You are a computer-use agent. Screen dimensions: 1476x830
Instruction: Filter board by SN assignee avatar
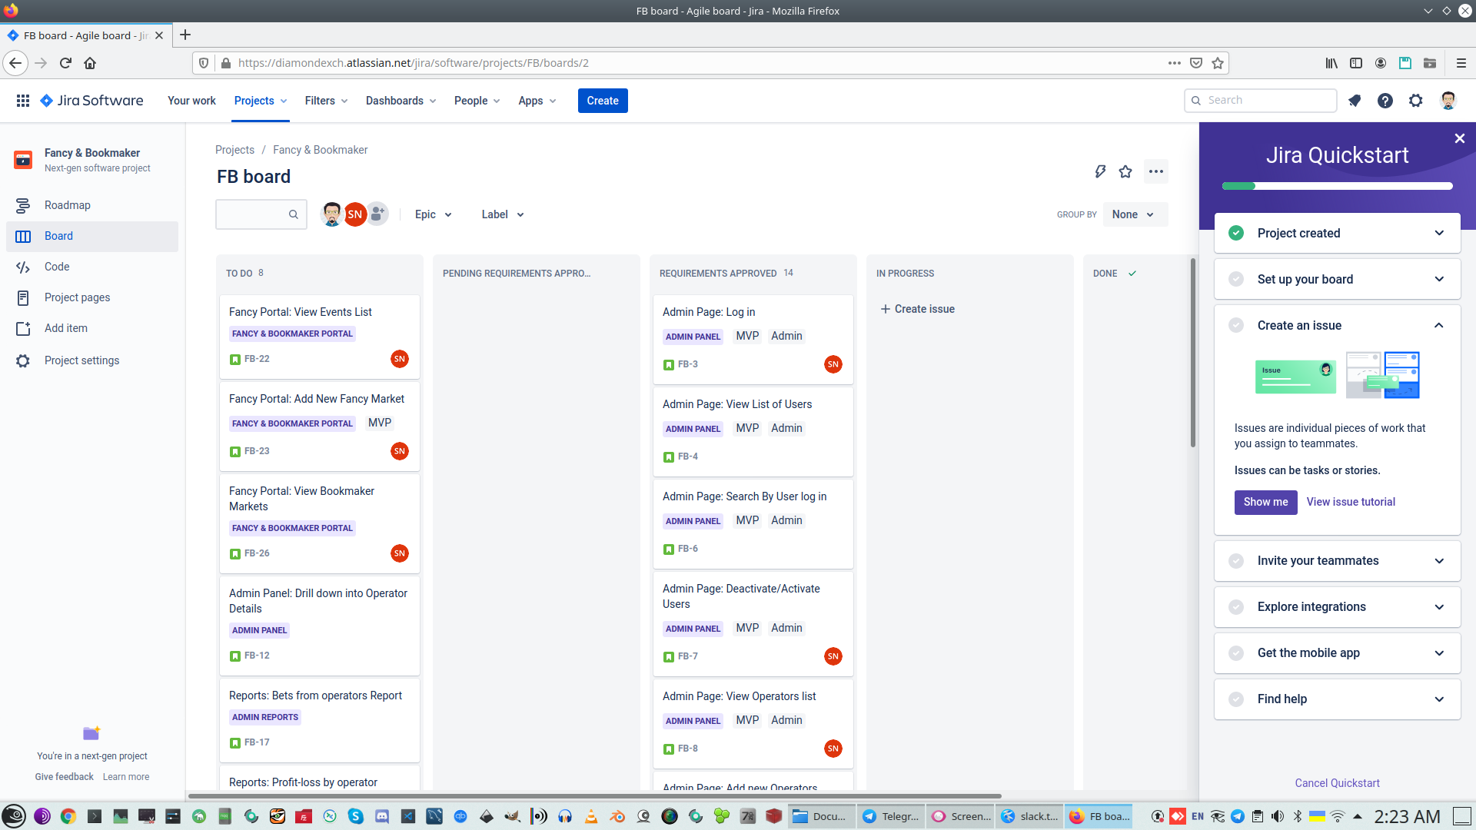[354, 214]
